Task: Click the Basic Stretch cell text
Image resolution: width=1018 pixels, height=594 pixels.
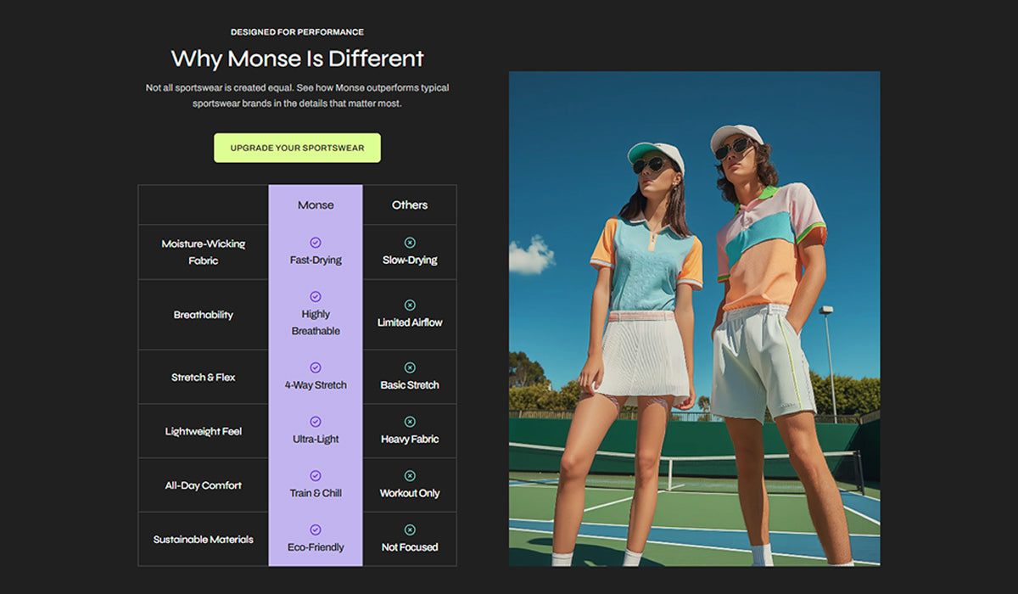Action: click(410, 385)
